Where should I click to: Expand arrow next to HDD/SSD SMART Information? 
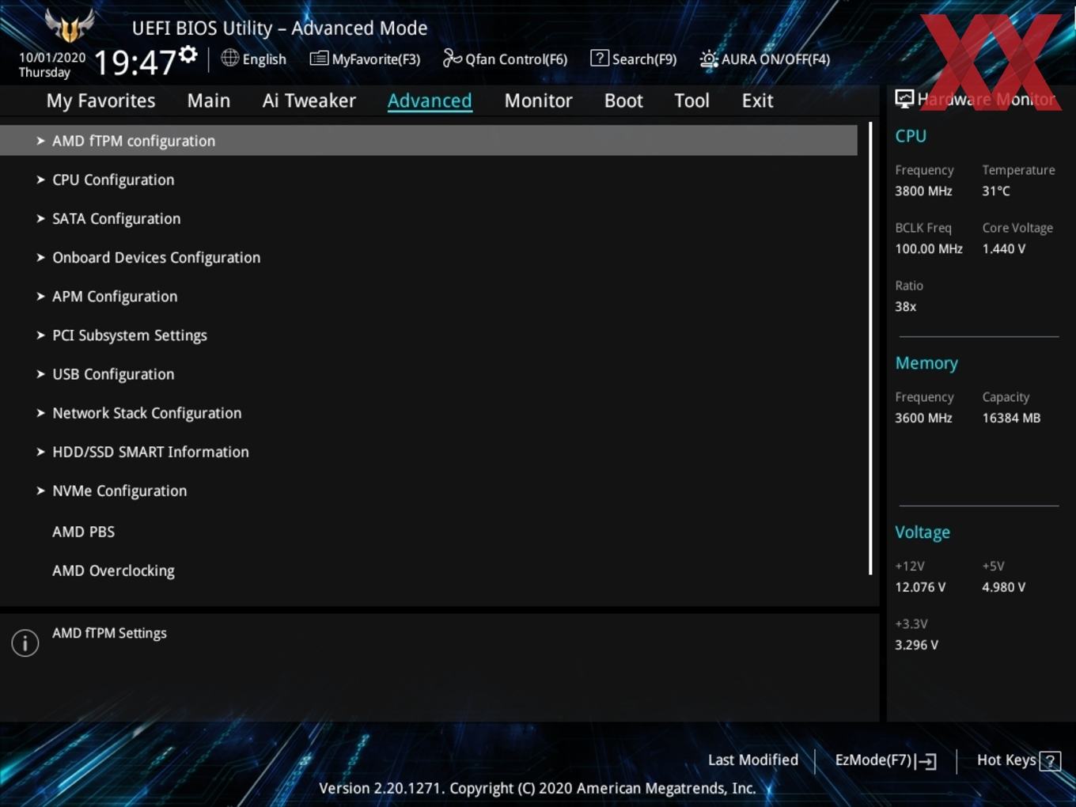40,451
